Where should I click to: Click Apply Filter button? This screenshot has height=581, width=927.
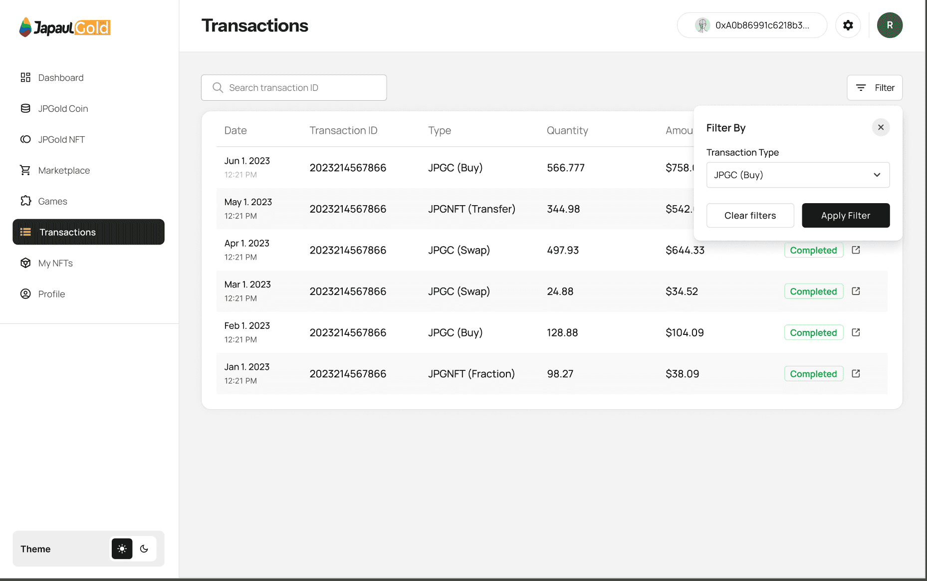pos(846,216)
